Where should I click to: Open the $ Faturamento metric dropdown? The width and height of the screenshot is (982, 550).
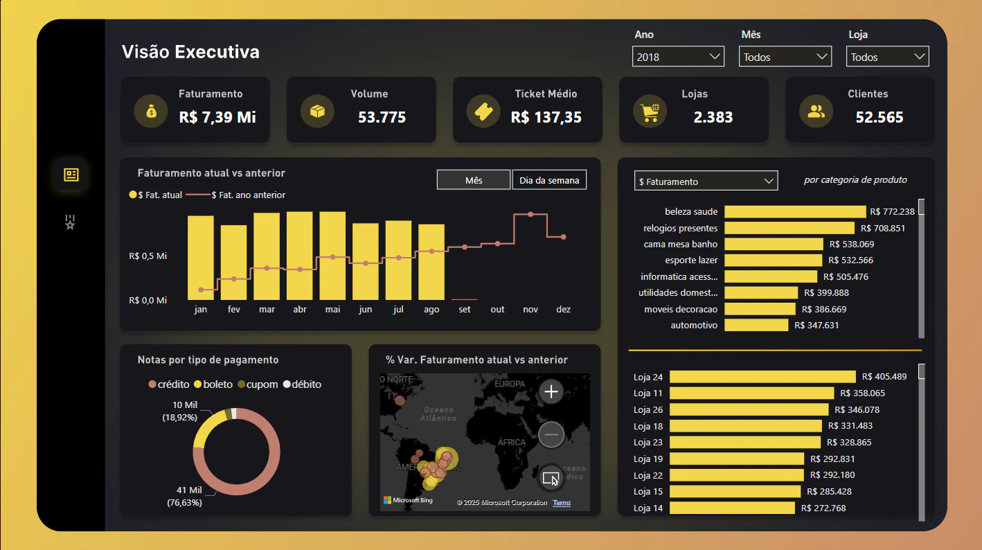point(706,181)
